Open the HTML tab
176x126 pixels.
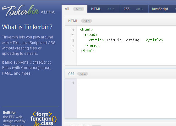tap(104, 9)
